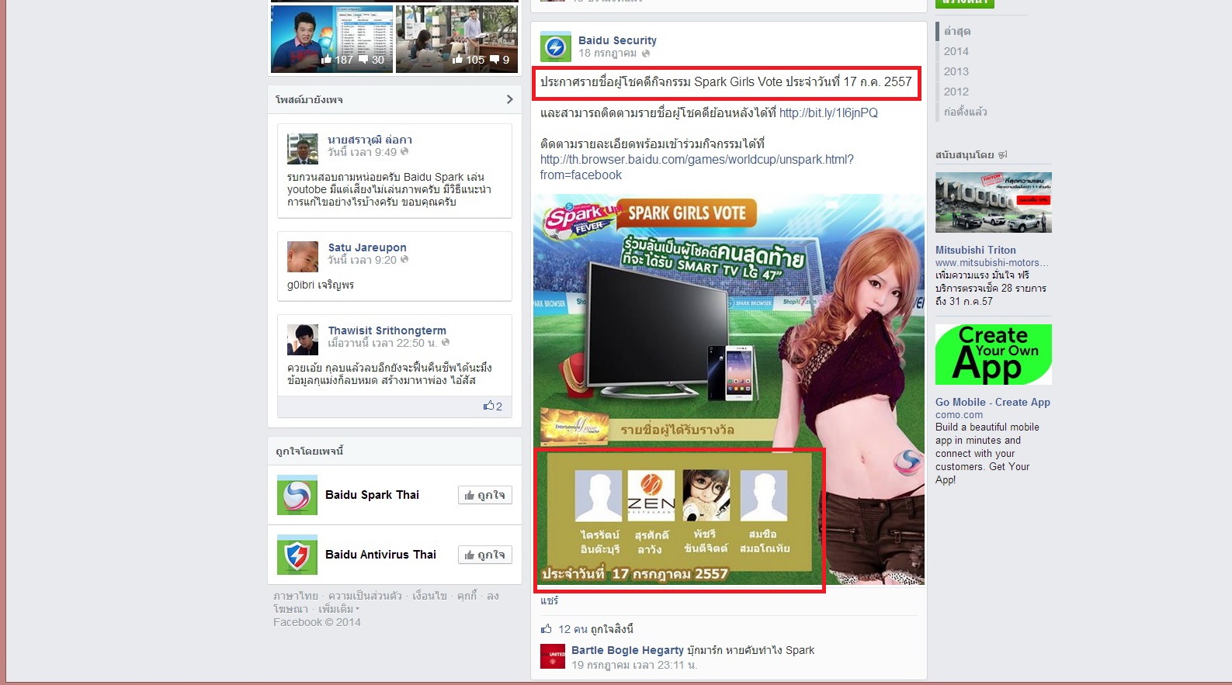Screen dimensions: 1232x685
Task: Click the ถูกใจโดยเพจนี้ section heading
Action: pyautogui.click(x=309, y=451)
